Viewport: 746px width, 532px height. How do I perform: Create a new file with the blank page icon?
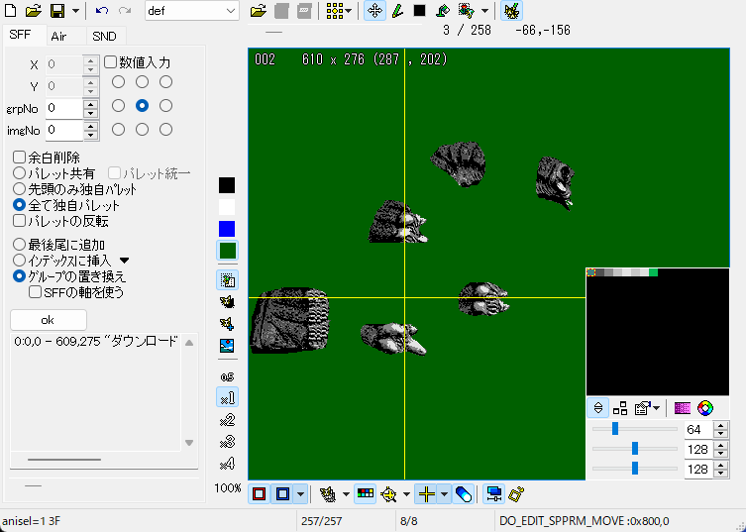(x=11, y=11)
